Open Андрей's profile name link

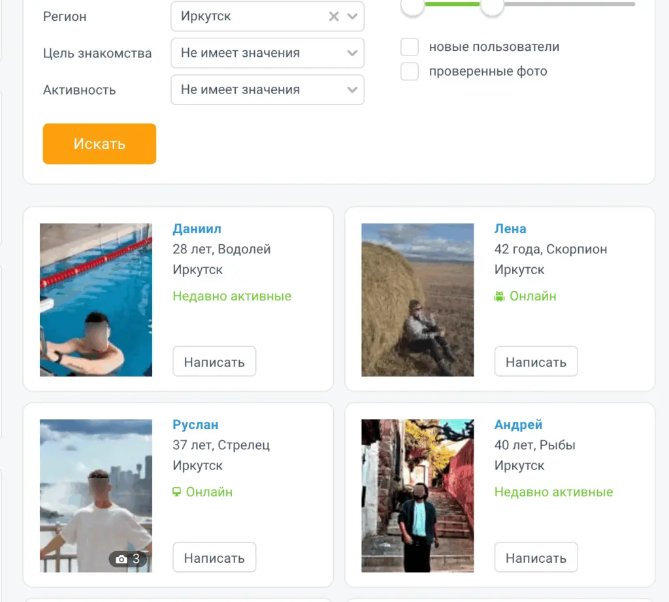coord(518,425)
